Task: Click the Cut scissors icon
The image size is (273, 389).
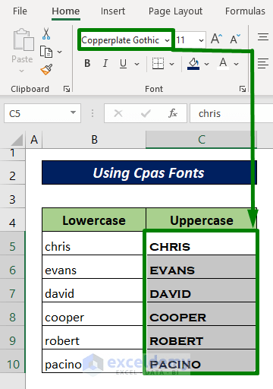Action: point(46,34)
